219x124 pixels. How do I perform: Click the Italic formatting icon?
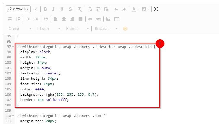tap(54, 9)
